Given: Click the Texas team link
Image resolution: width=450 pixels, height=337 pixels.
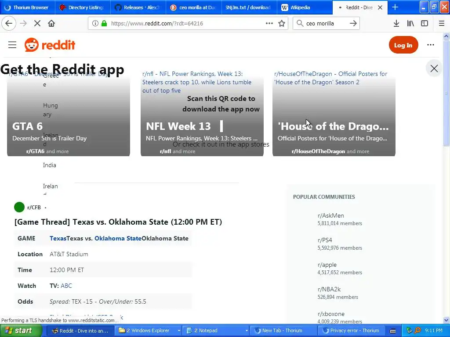Looking at the screenshot, I should [x=58, y=238].
